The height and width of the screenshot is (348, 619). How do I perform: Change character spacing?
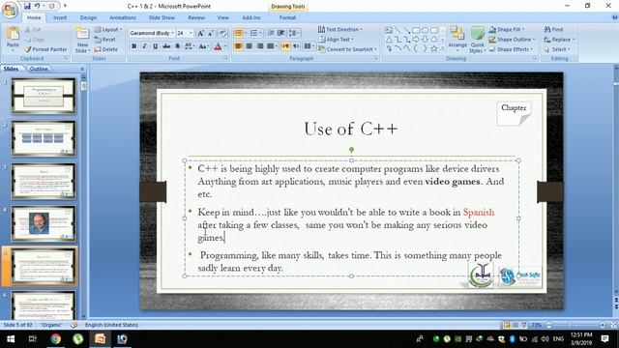pyautogui.click(x=189, y=46)
